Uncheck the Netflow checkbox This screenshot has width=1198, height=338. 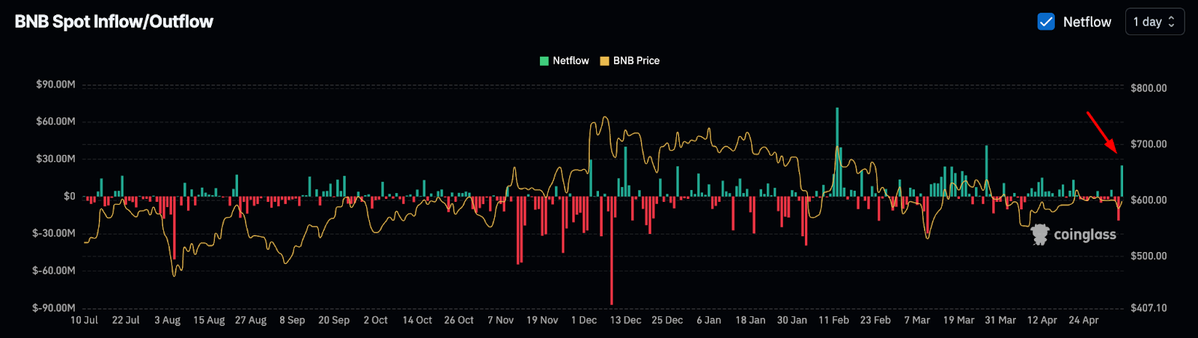pos(1046,22)
